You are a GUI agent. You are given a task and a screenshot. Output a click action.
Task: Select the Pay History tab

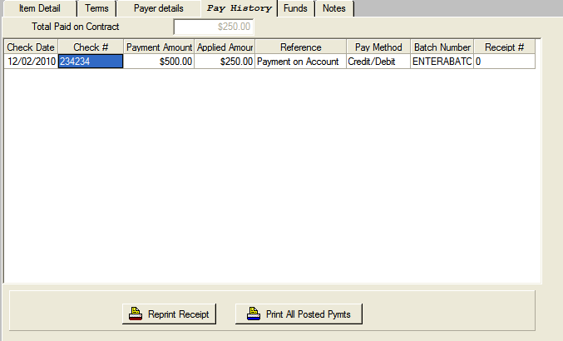point(239,8)
